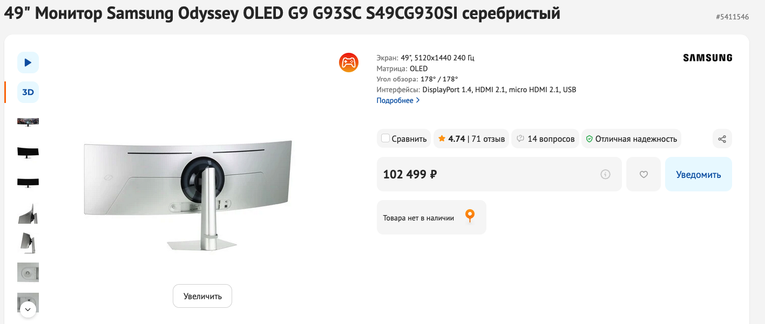This screenshot has height=324, width=765.
Task: Toggle the Сравнить checkbox
Action: click(x=385, y=139)
